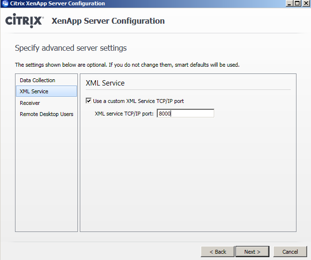The width and height of the screenshot is (311, 260).
Task: Maximize the XenApp Server Configuration window
Action: click(297, 3)
